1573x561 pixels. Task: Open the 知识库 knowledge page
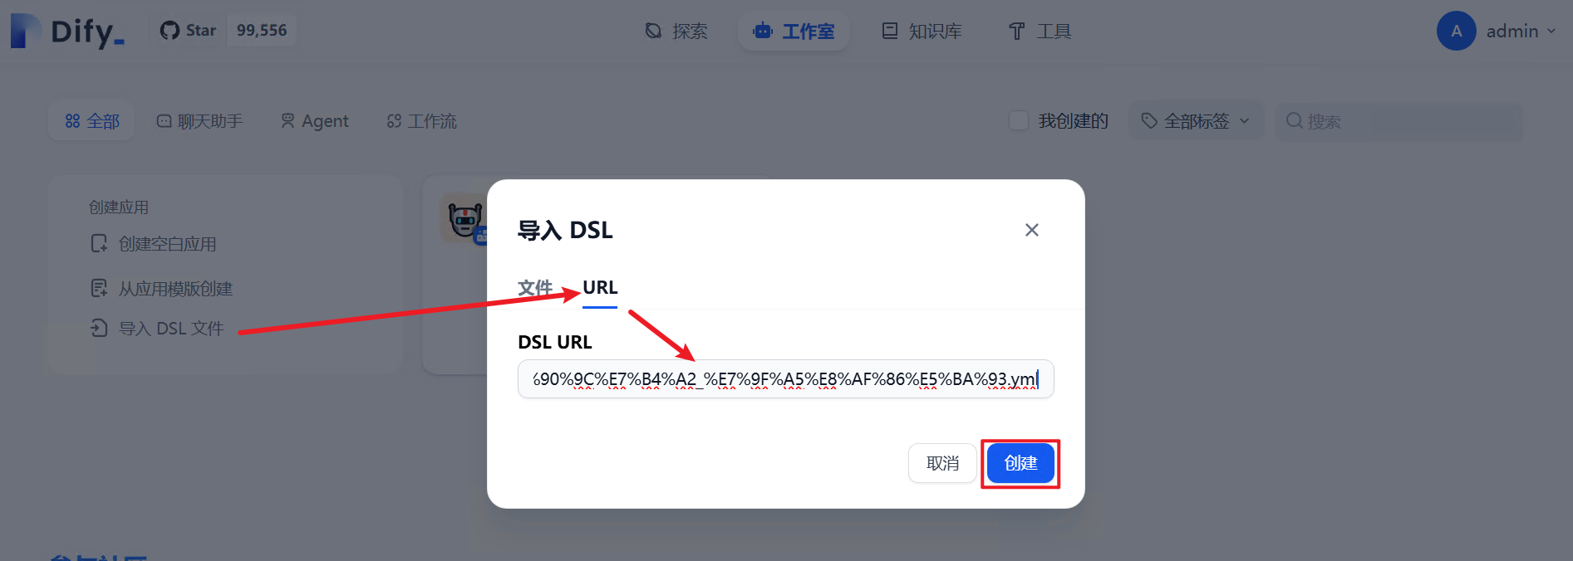[x=922, y=32]
